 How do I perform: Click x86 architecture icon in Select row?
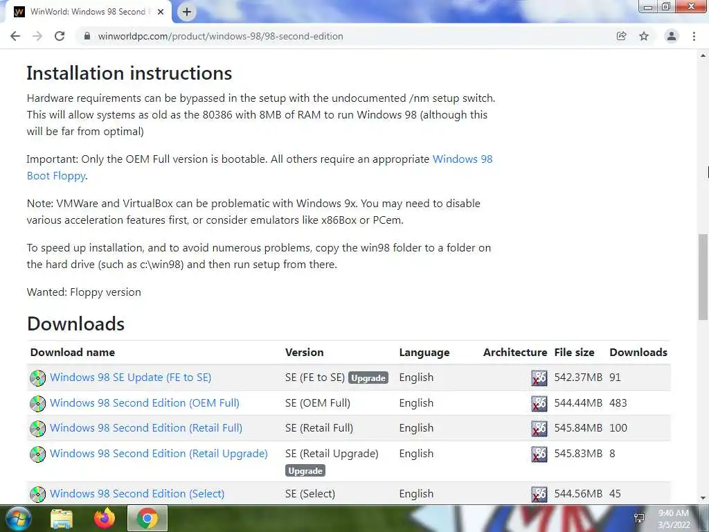click(x=539, y=494)
